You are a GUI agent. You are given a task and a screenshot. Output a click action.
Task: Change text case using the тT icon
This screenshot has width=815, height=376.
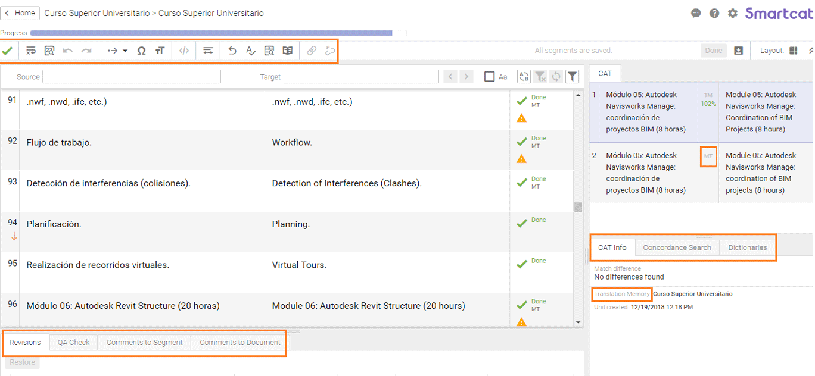[160, 51]
